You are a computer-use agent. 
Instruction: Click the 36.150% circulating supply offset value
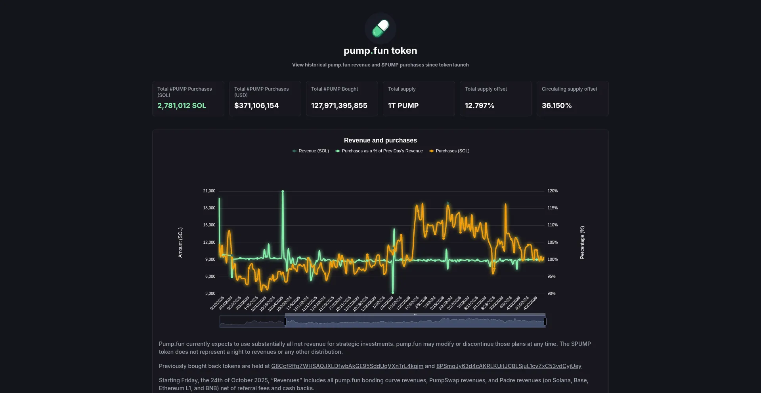coord(557,106)
